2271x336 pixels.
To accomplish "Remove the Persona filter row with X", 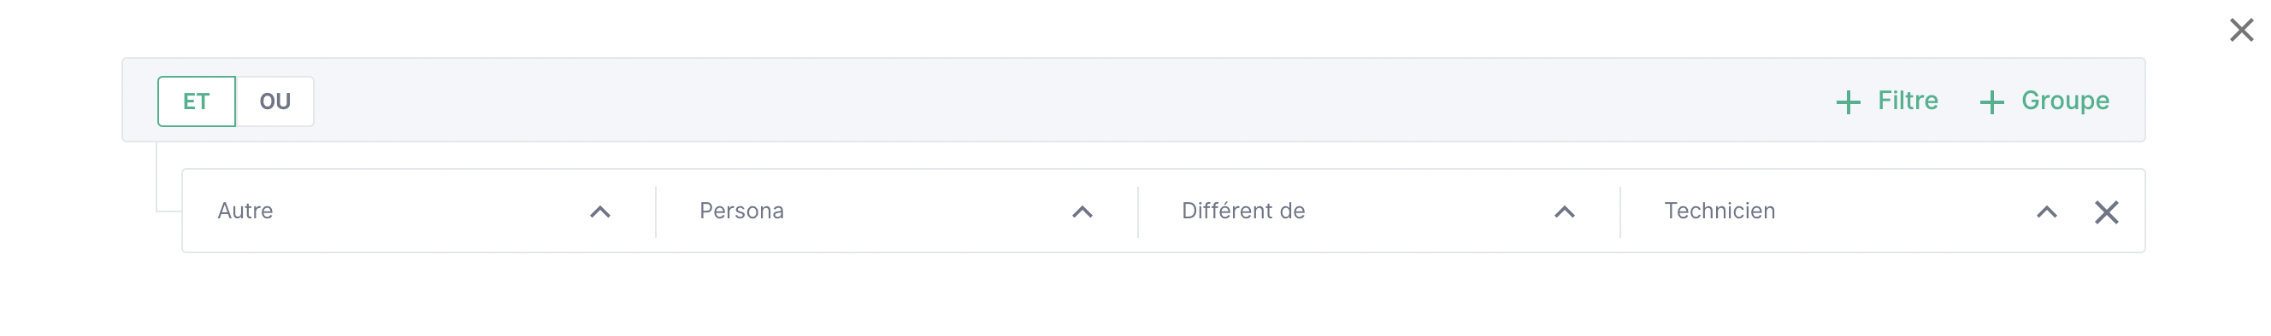I will click(2106, 212).
